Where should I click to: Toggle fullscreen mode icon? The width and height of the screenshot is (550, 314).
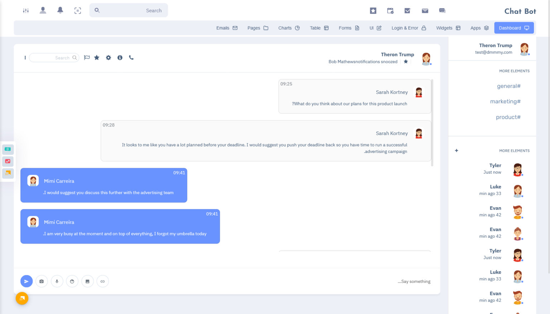pyautogui.click(x=78, y=11)
